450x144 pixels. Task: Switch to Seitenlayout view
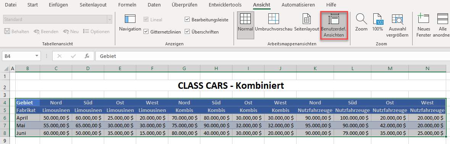306,23
